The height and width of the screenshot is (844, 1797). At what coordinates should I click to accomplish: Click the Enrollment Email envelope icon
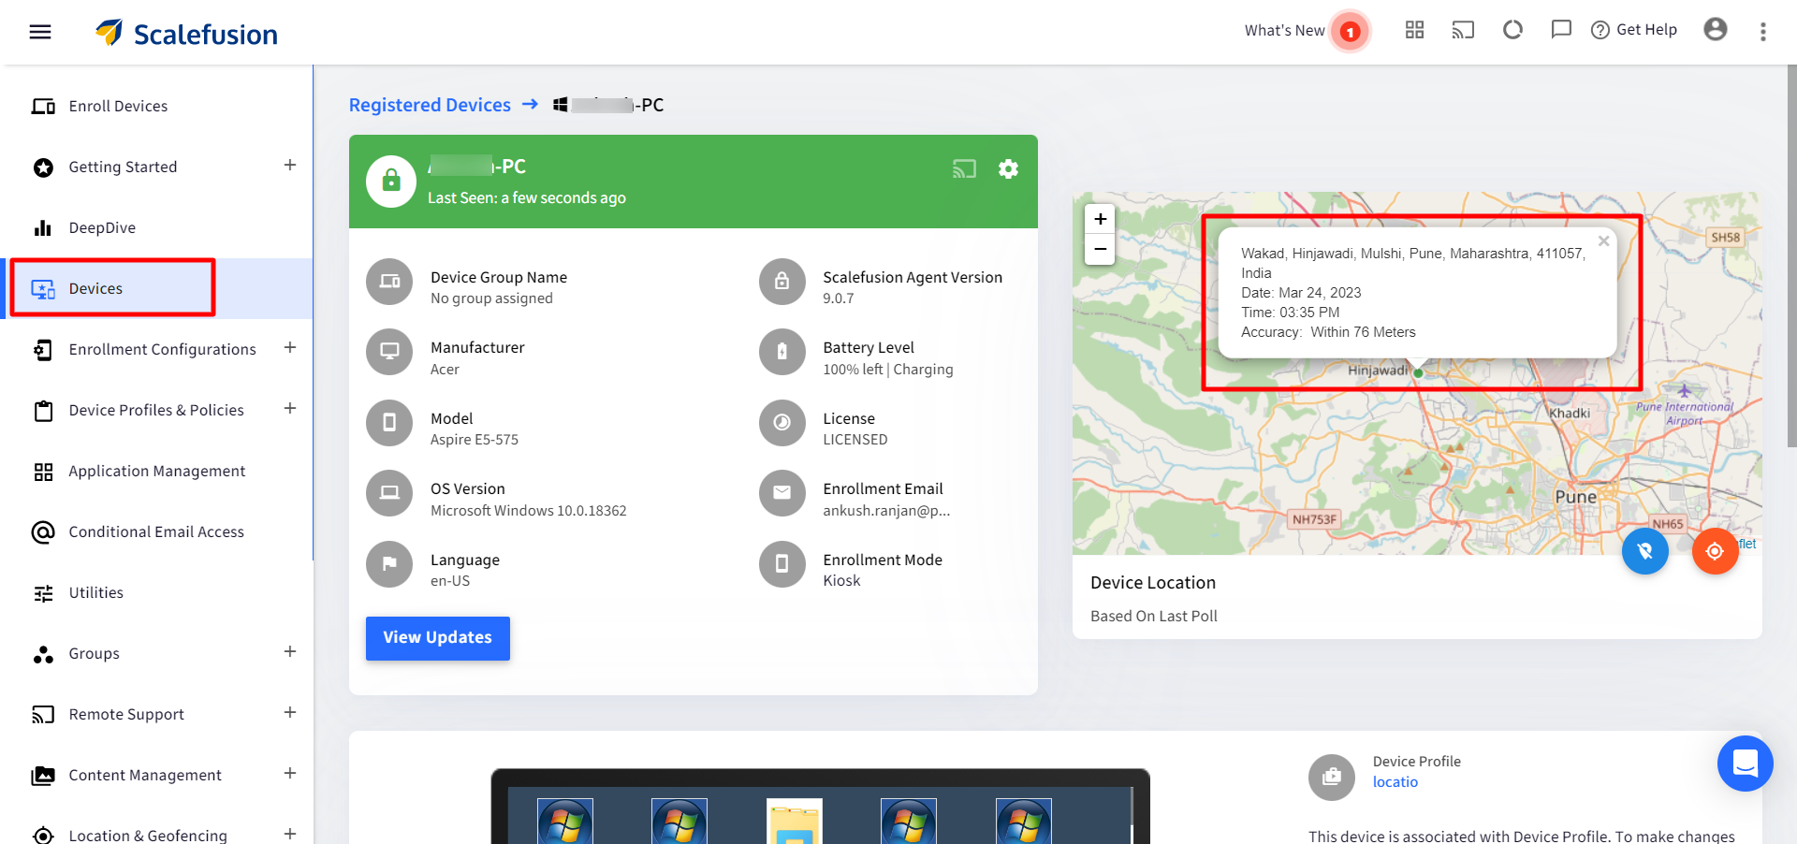782,493
